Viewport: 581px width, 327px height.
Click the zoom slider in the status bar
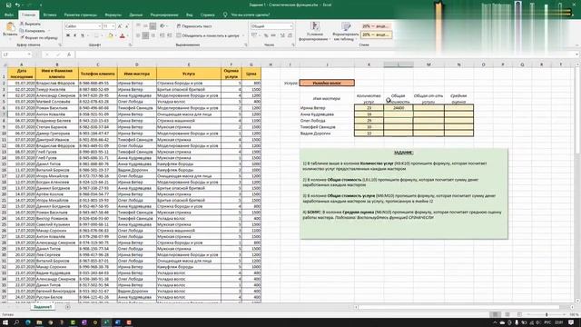click(547, 314)
